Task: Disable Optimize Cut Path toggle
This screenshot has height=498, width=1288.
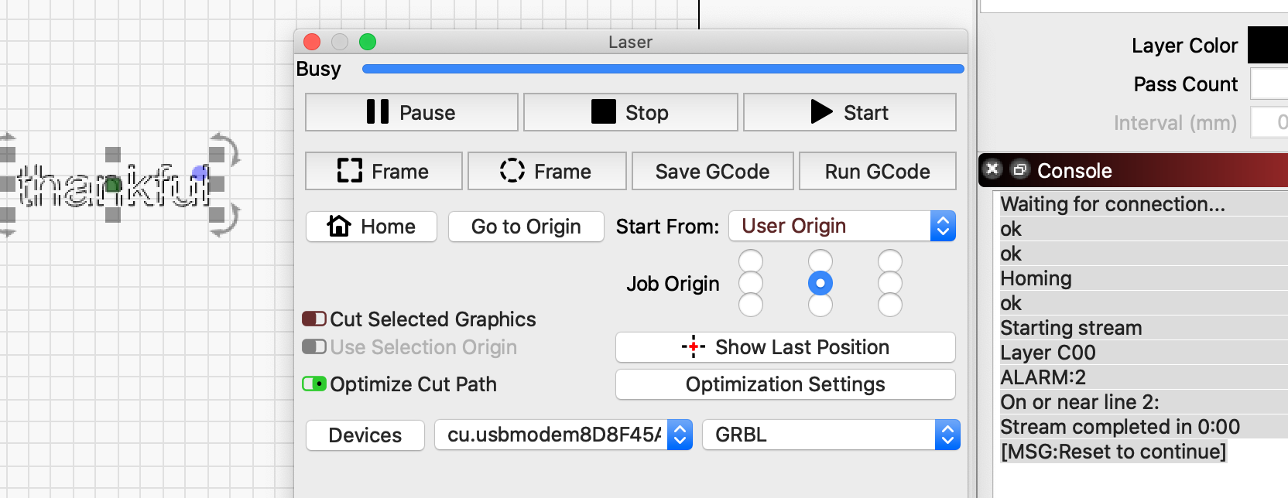Action: (314, 384)
